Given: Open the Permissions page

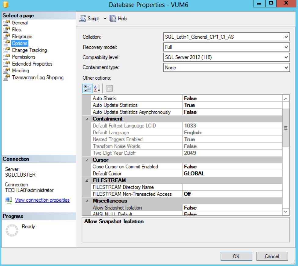Looking at the screenshot, I should tap(24, 57).
